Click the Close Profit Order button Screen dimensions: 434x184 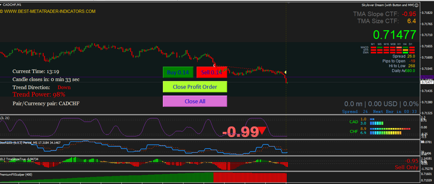point(195,87)
